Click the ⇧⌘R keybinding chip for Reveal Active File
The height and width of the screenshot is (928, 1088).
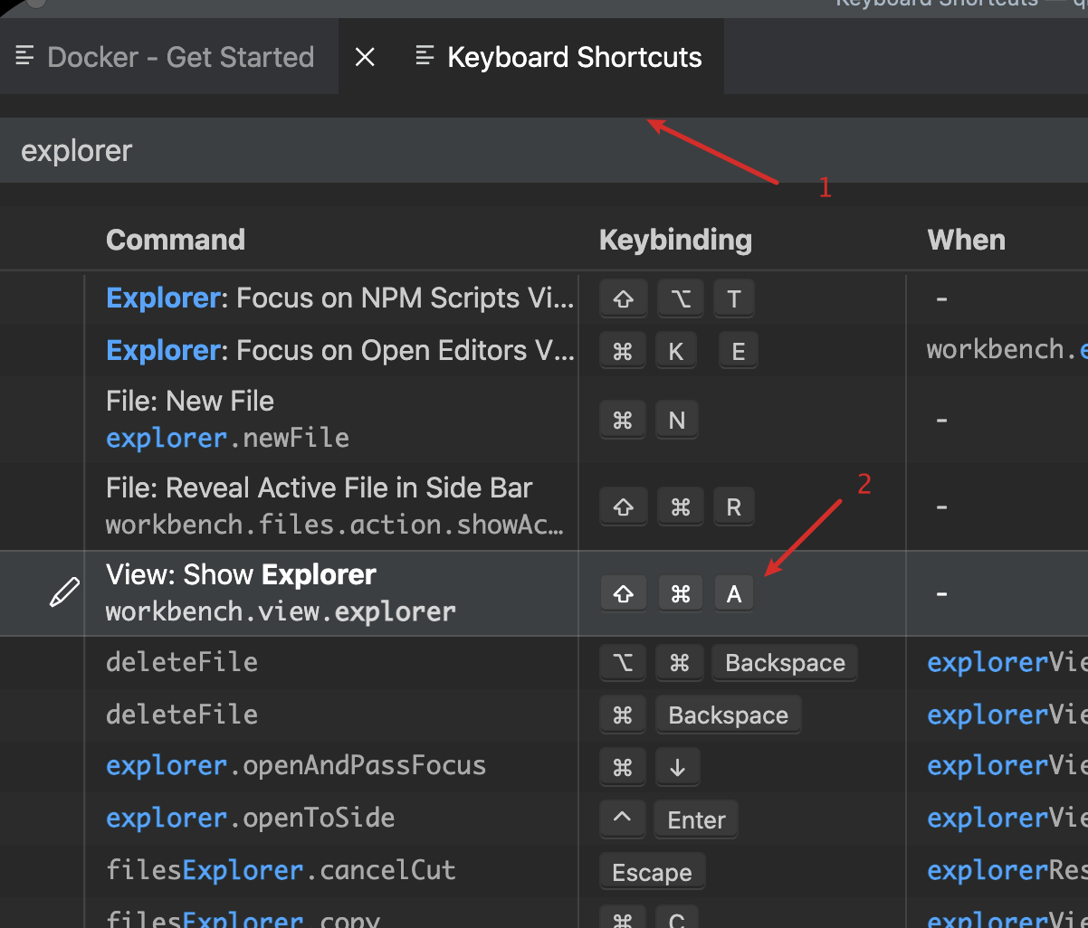tap(679, 507)
